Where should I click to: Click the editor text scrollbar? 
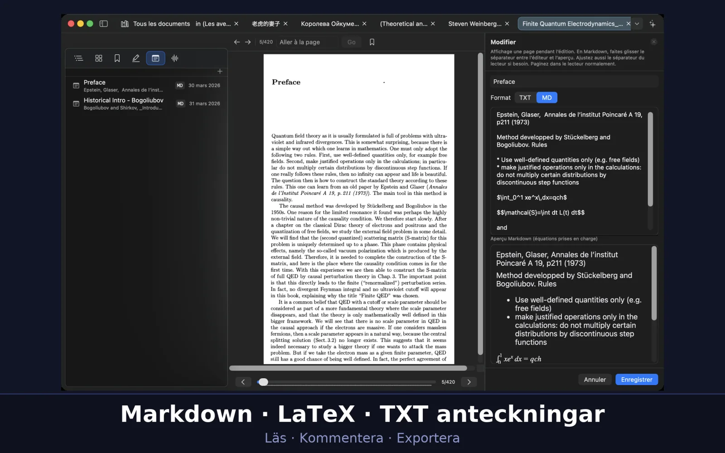click(x=650, y=159)
